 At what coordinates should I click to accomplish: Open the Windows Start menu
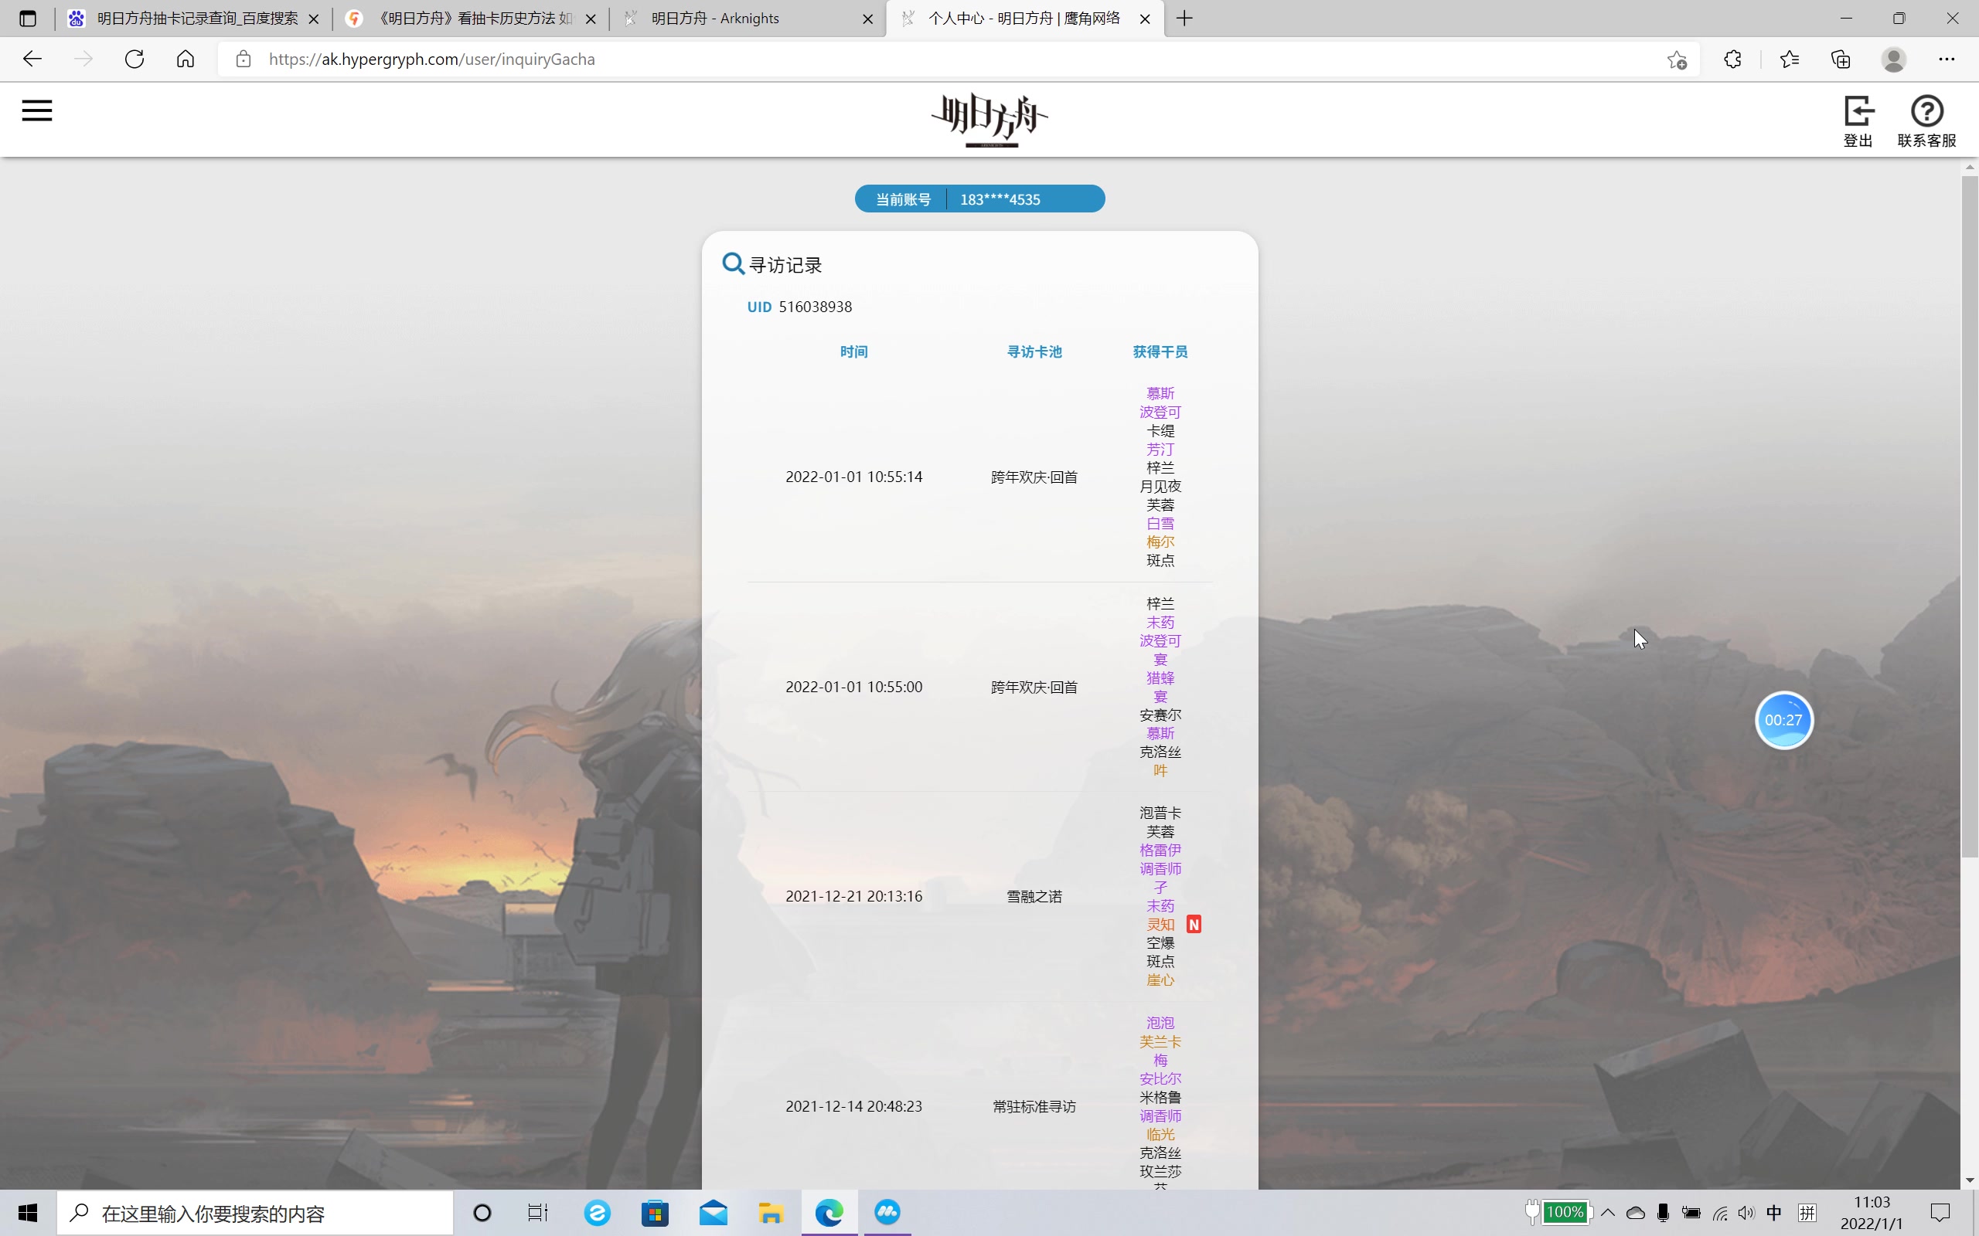pos(27,1212)
